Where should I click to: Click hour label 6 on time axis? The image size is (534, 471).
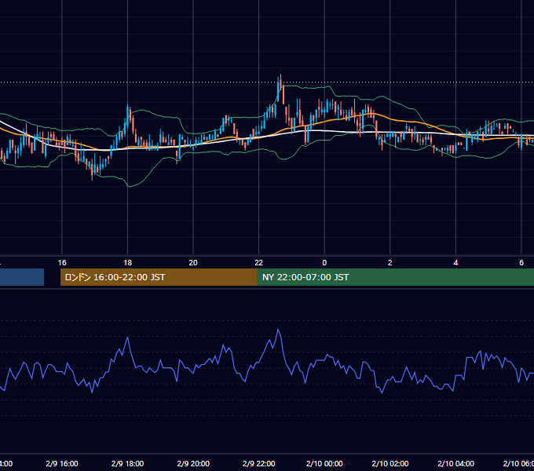[521, 263]
